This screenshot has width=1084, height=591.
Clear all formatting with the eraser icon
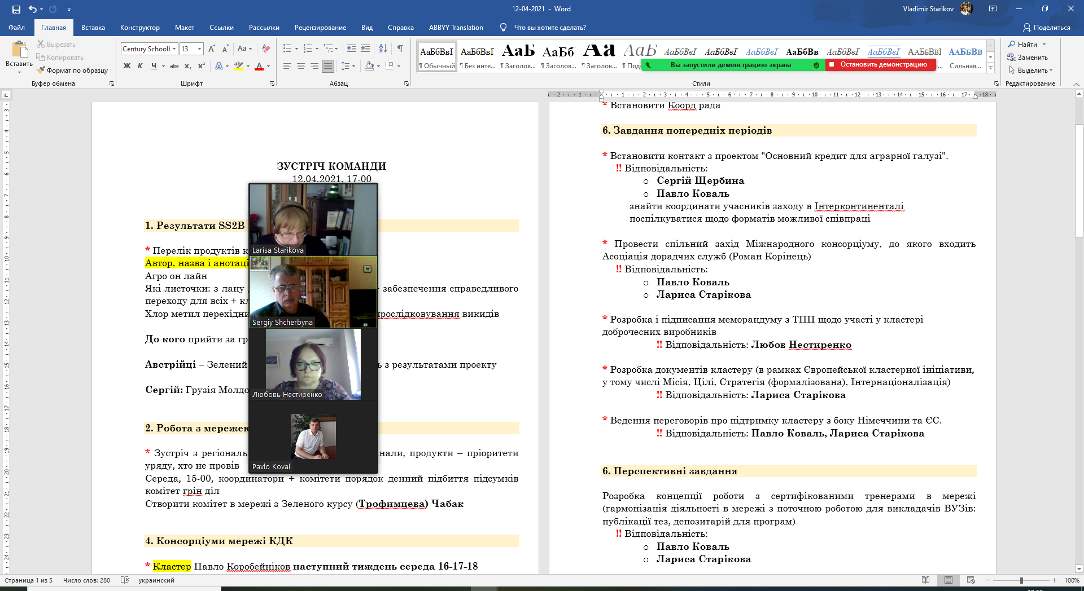(x=266, y=49)
